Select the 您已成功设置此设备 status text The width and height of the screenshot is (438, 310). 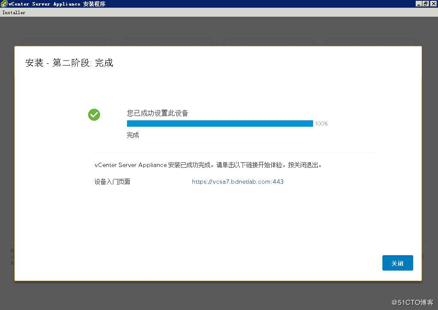click(x=157, y=113)
